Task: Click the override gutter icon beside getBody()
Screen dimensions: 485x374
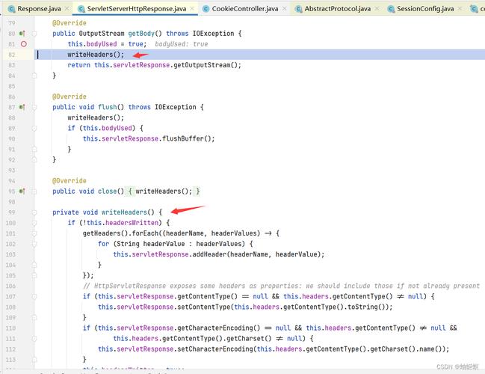Action: pos(22,34)
